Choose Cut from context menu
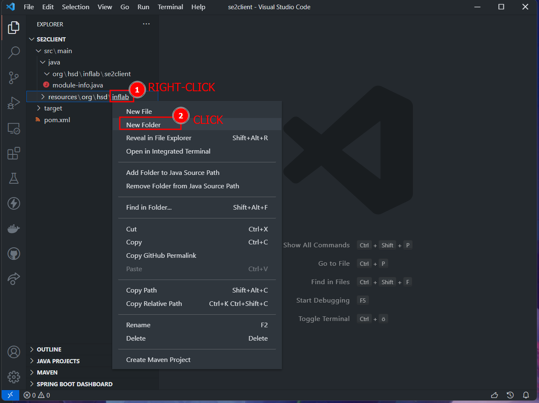539x403 pixels. [197, 229]
